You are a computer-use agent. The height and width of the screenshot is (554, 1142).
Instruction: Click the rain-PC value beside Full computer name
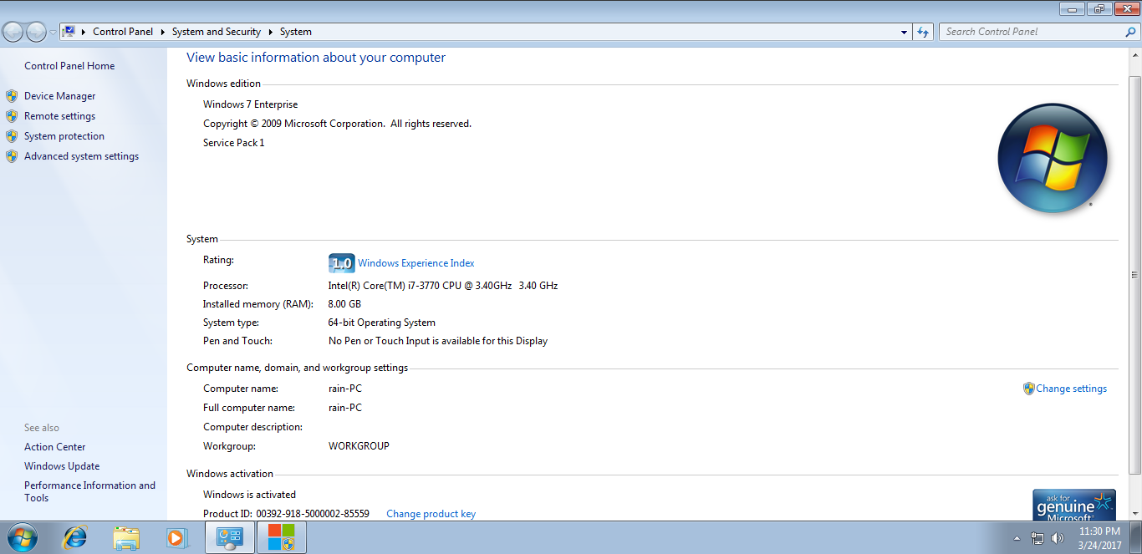[x=345, y=408]
